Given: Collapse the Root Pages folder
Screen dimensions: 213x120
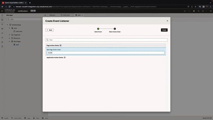Looking at the screenshot, I should tap(10, 41).
